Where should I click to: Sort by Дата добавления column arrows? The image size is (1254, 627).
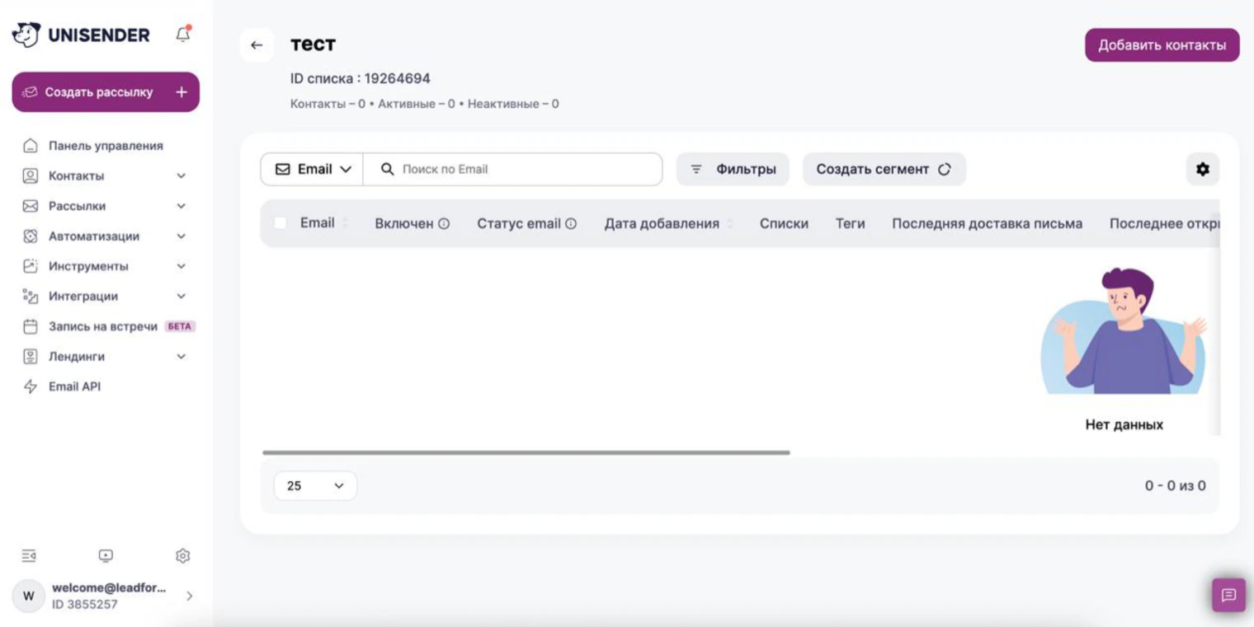[x=729, y=223]
